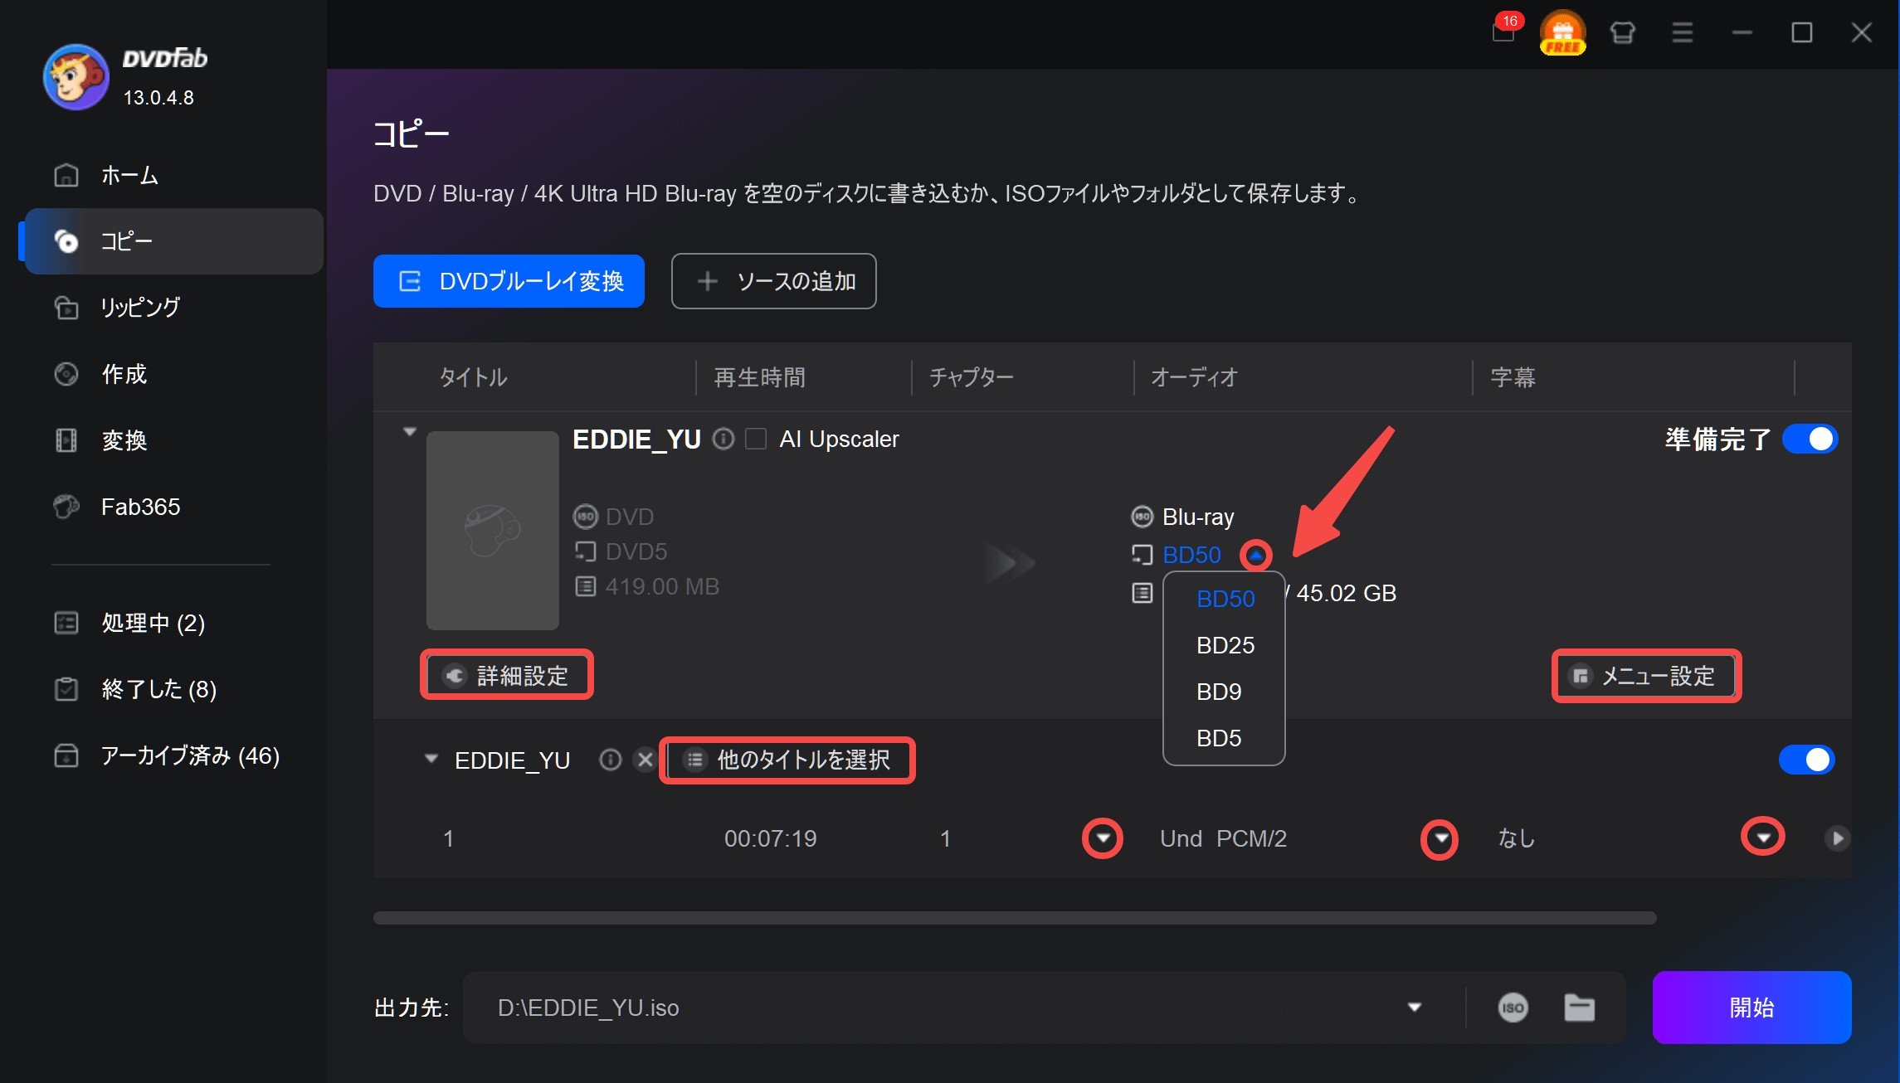1900x1083 pixels.
Task: Show info icon for EDDIE_YU title row
Action: (610, 760)
